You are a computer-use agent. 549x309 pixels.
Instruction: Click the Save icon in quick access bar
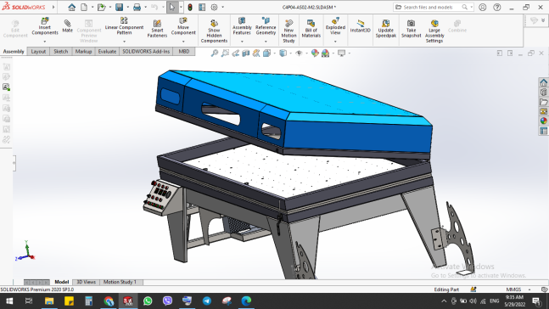pos(119,7)
